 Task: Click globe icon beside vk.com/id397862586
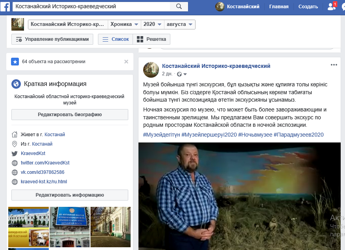pos(15,172)
